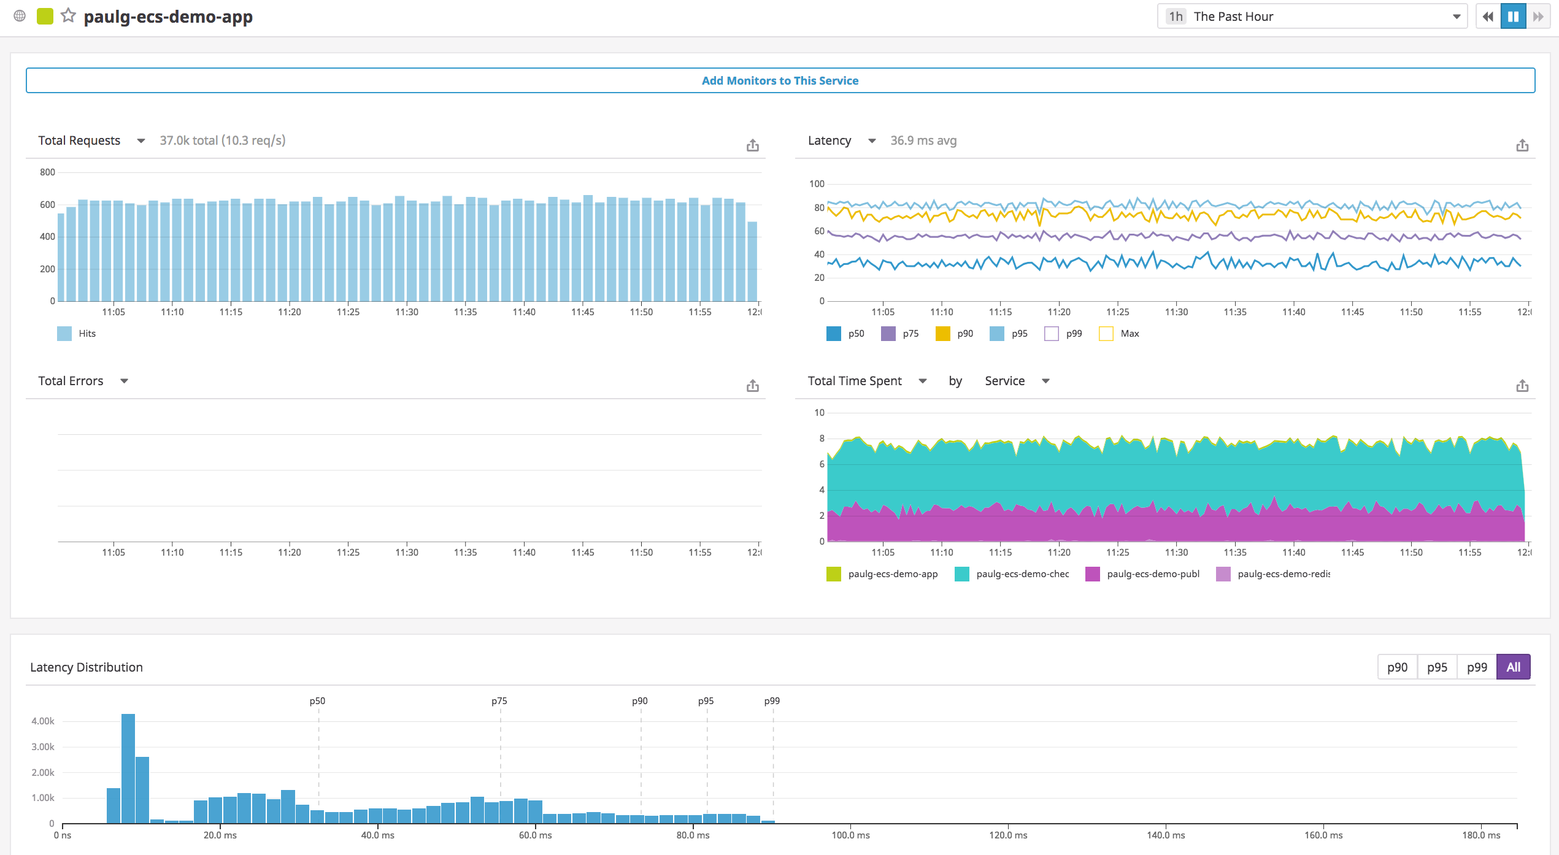Click Add Monitors to This Service
Viewport: 1559px width, 855px height.
pos(780,80)
